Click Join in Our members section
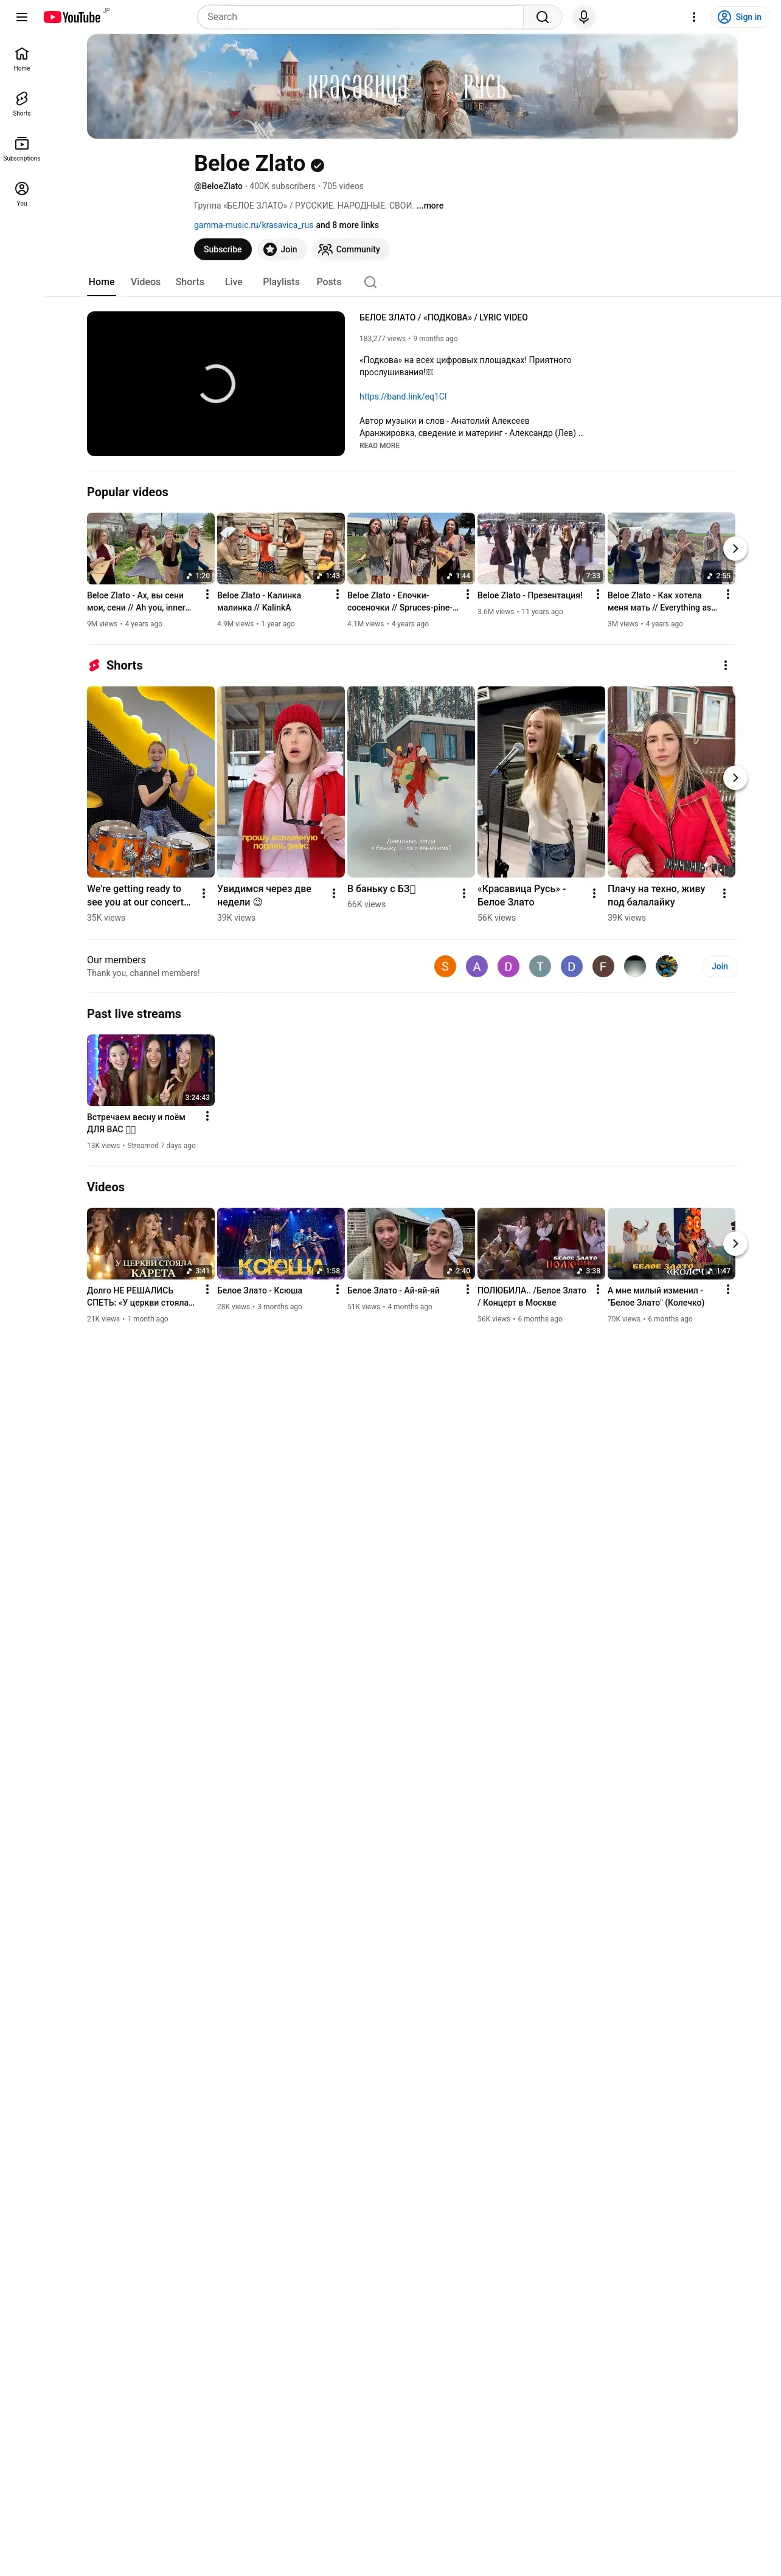This screenshot has height=2576, width=781. tap(719, 966)
